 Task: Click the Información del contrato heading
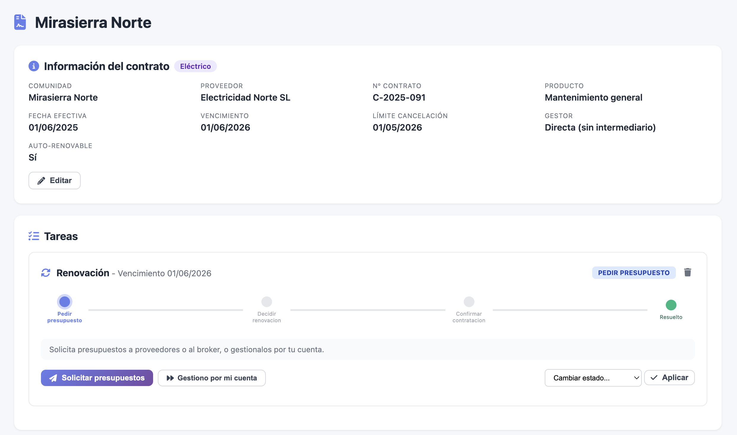click(107, 66)
